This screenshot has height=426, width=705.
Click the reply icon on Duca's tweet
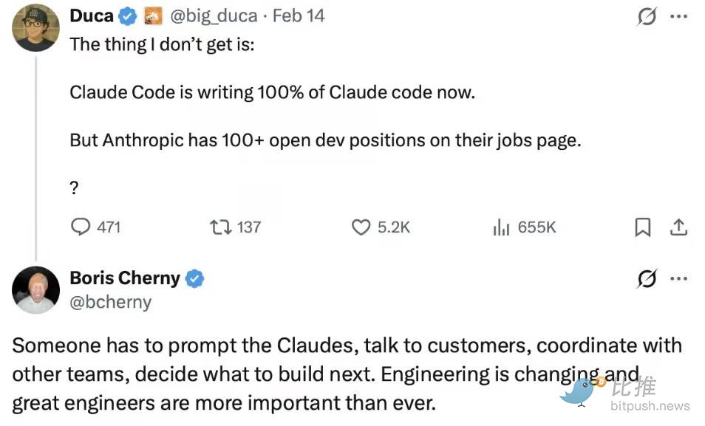point(81,227)
